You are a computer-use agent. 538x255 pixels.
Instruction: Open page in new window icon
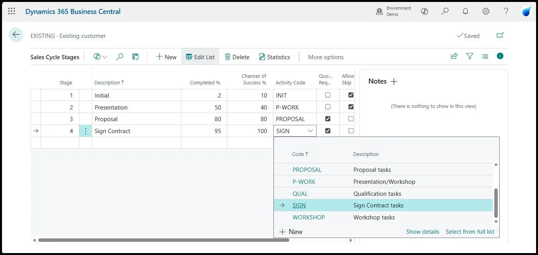[500, 35]
